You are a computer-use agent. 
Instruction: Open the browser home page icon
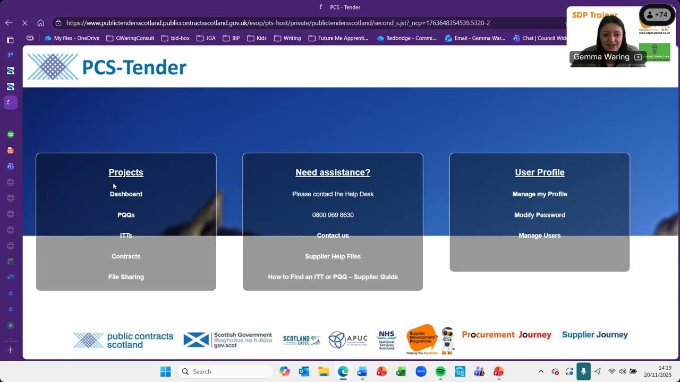[x=40, y=23]
